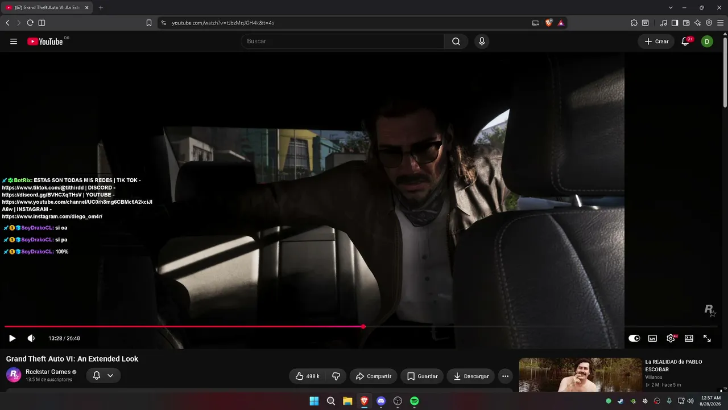Enter full screen mode
Viewport: 728px width, 410px height.
click(x=707, y=338)
